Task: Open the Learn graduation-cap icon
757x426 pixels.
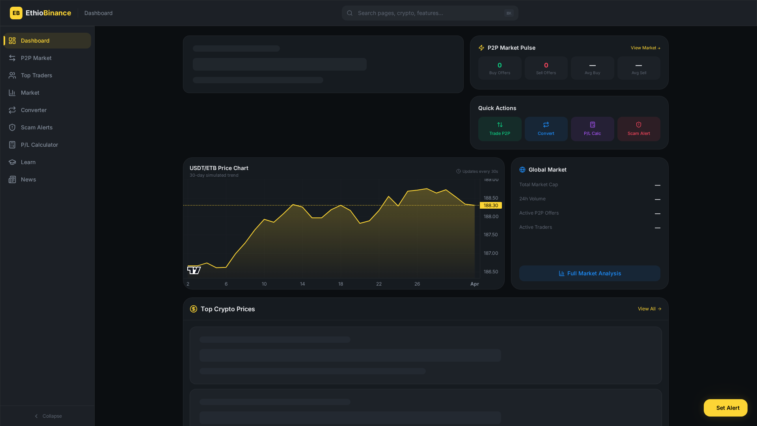Action: (12, 162)
